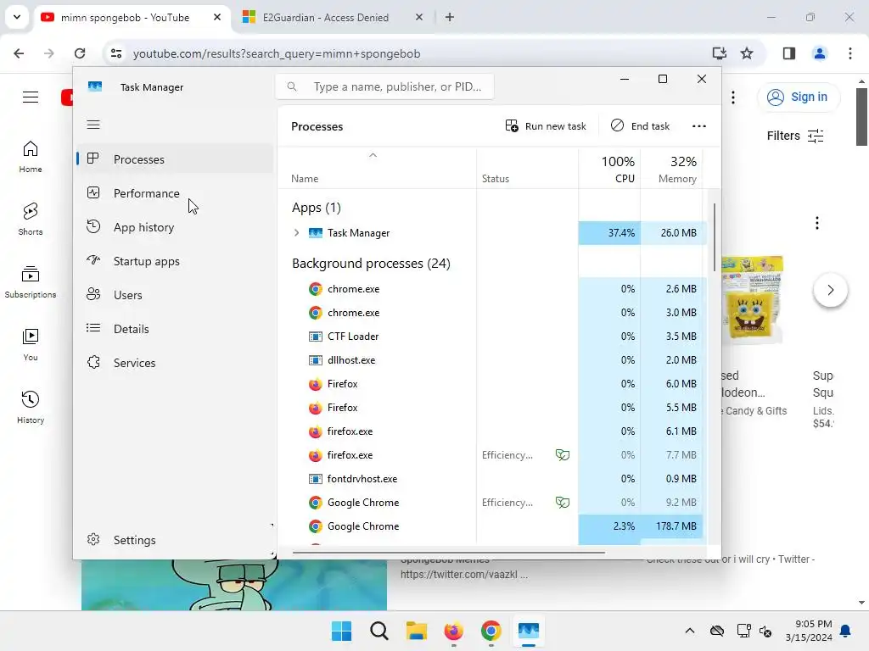Screen dimensions: 869x651
Task: Select the Google Chrome process using 178.7 MB
Action: (x=492, y=526)
